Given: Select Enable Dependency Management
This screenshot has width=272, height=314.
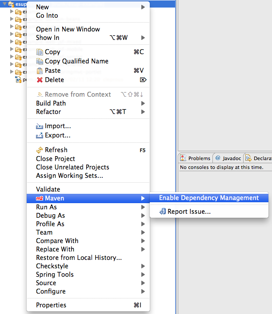Looking at the screenshot, I should 208,198.
